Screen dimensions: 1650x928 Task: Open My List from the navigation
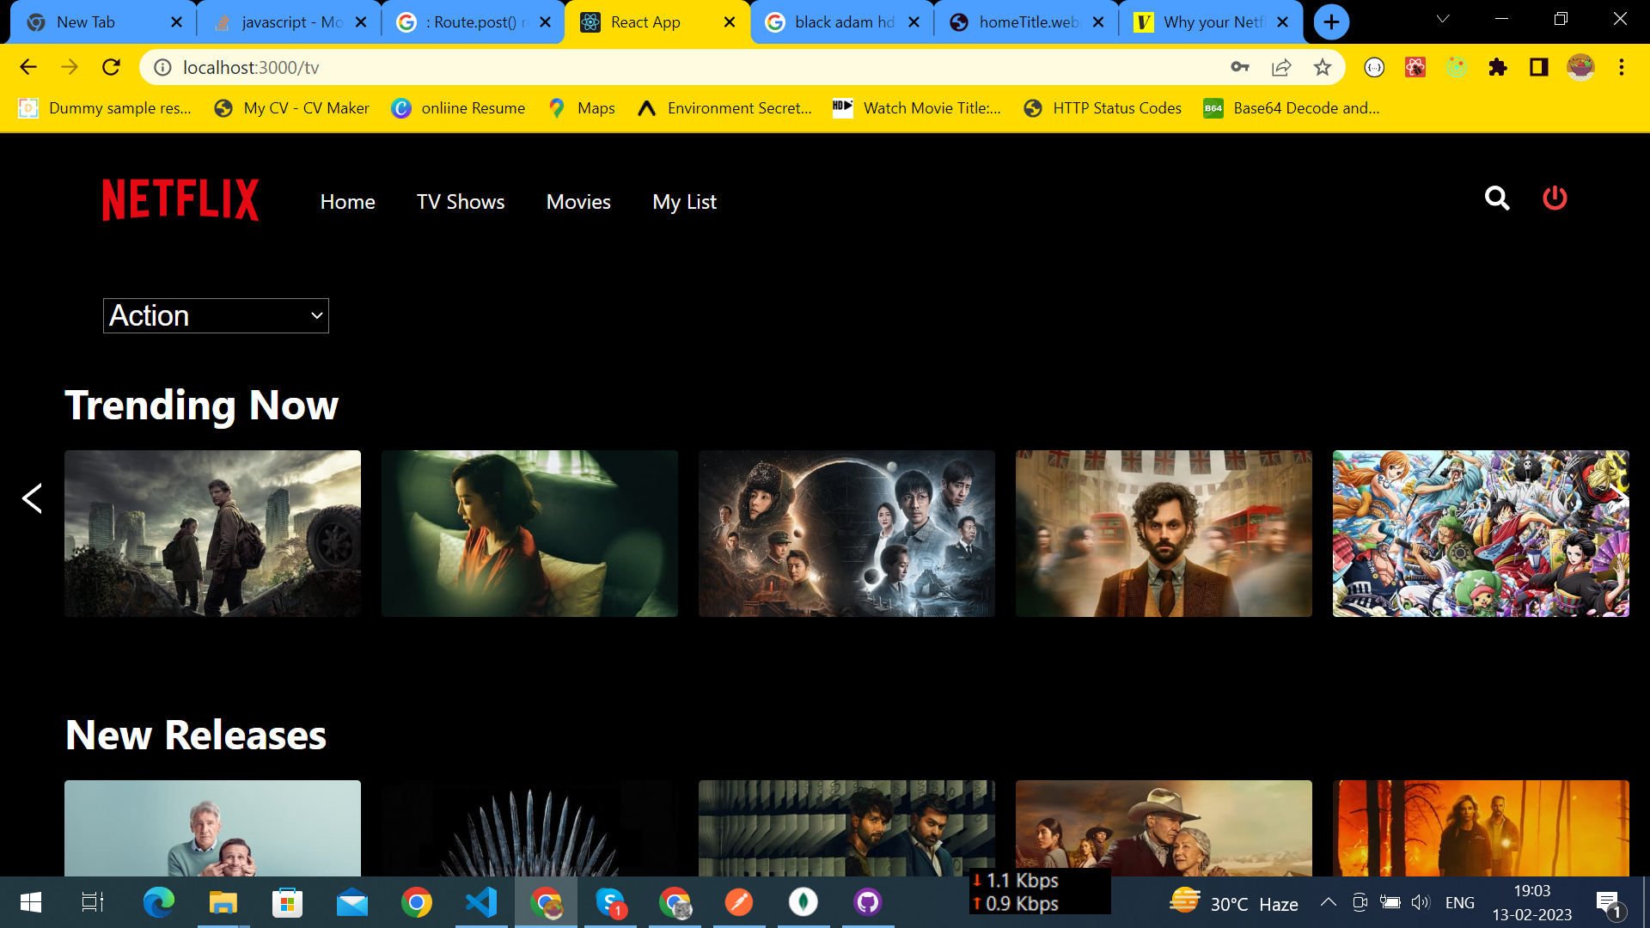coord(684,202)
